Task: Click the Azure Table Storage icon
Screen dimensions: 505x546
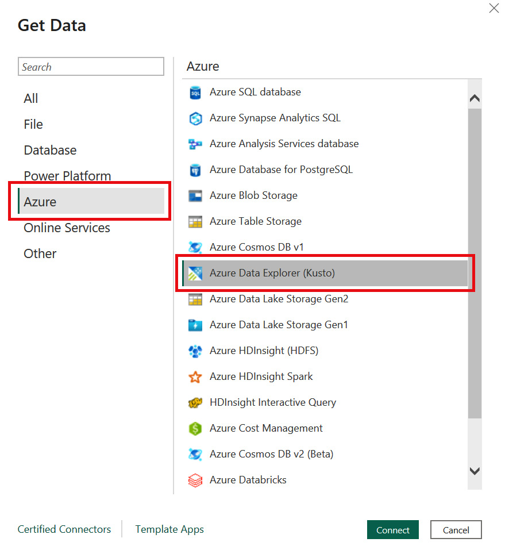Action: (x=195, y=222)
